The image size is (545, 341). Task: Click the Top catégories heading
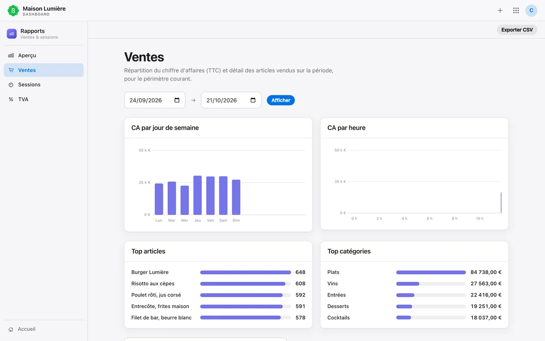pyautogui.click(x=349, y=251)
